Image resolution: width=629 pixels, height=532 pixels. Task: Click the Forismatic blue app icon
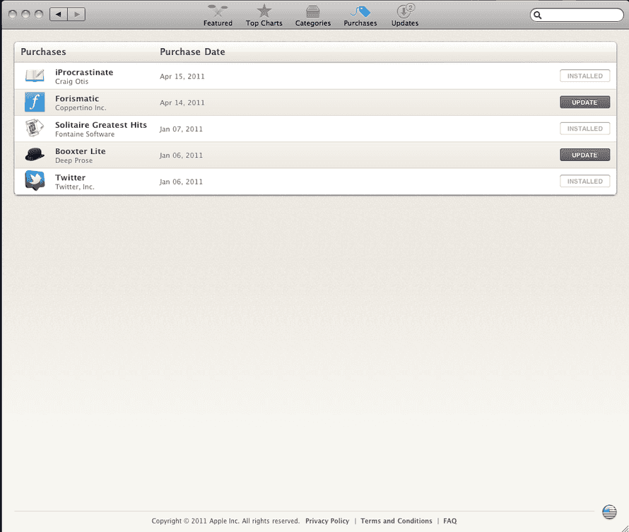[x=35, y=102]
